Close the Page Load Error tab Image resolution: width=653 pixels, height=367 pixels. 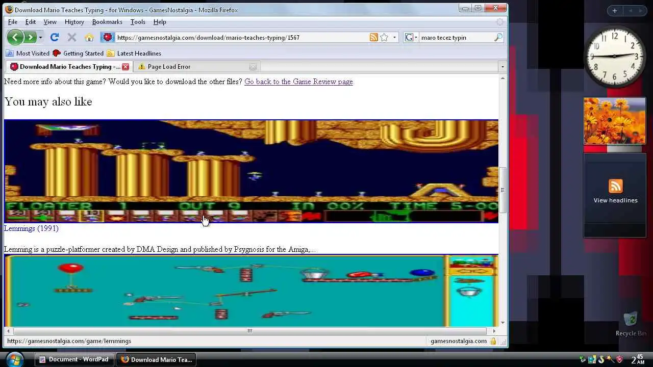(253, 67)
